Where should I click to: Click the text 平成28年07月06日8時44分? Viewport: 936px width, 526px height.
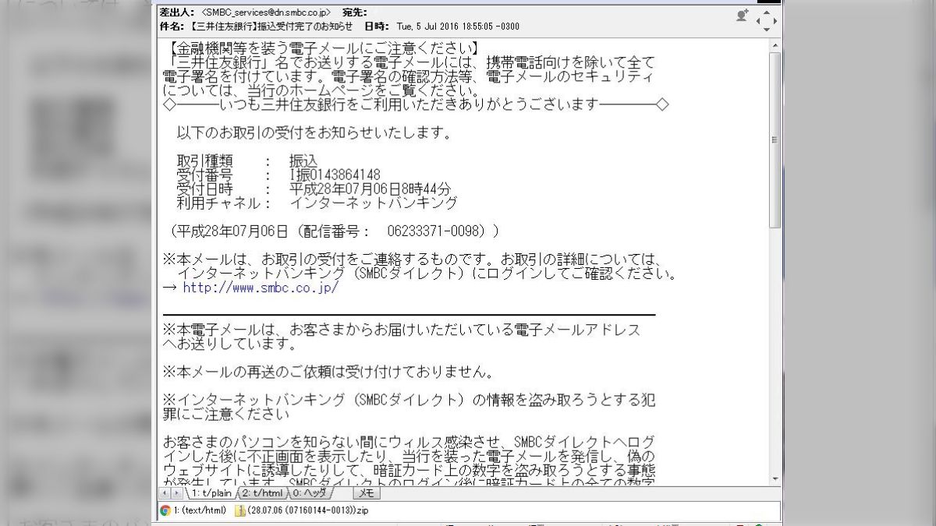370,189
